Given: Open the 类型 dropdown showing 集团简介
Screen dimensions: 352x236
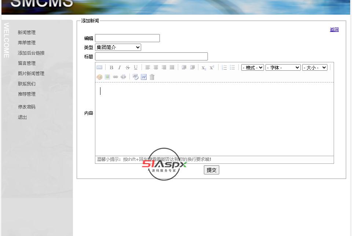Looking at the screenshot, I should (x=118, y=47).
